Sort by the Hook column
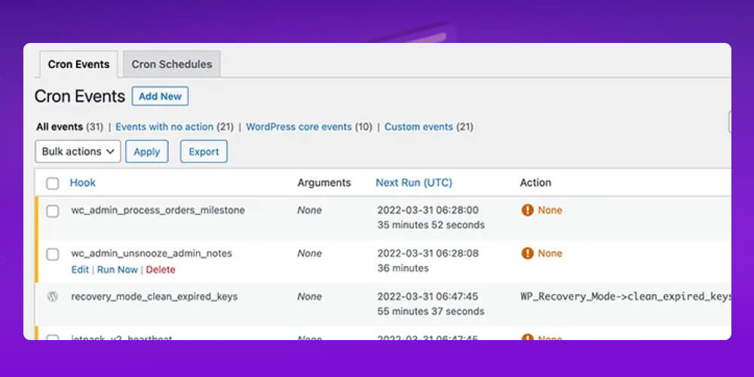 click(83, 182)
